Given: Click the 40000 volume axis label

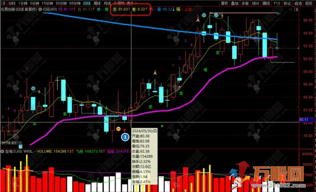Looking at the screenshot, I should point(308,154).
